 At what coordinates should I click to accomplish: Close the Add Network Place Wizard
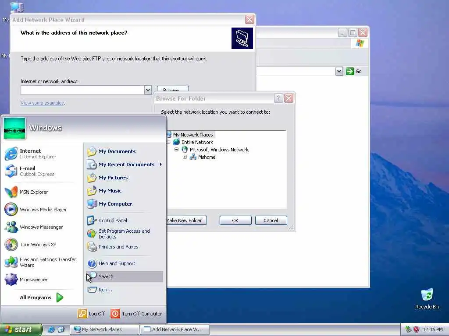point(249,19)
